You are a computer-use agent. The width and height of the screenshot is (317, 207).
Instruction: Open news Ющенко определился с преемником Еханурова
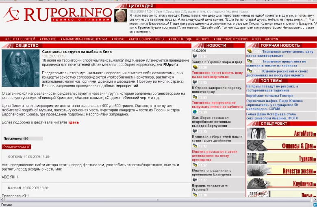tap(211, 173)
